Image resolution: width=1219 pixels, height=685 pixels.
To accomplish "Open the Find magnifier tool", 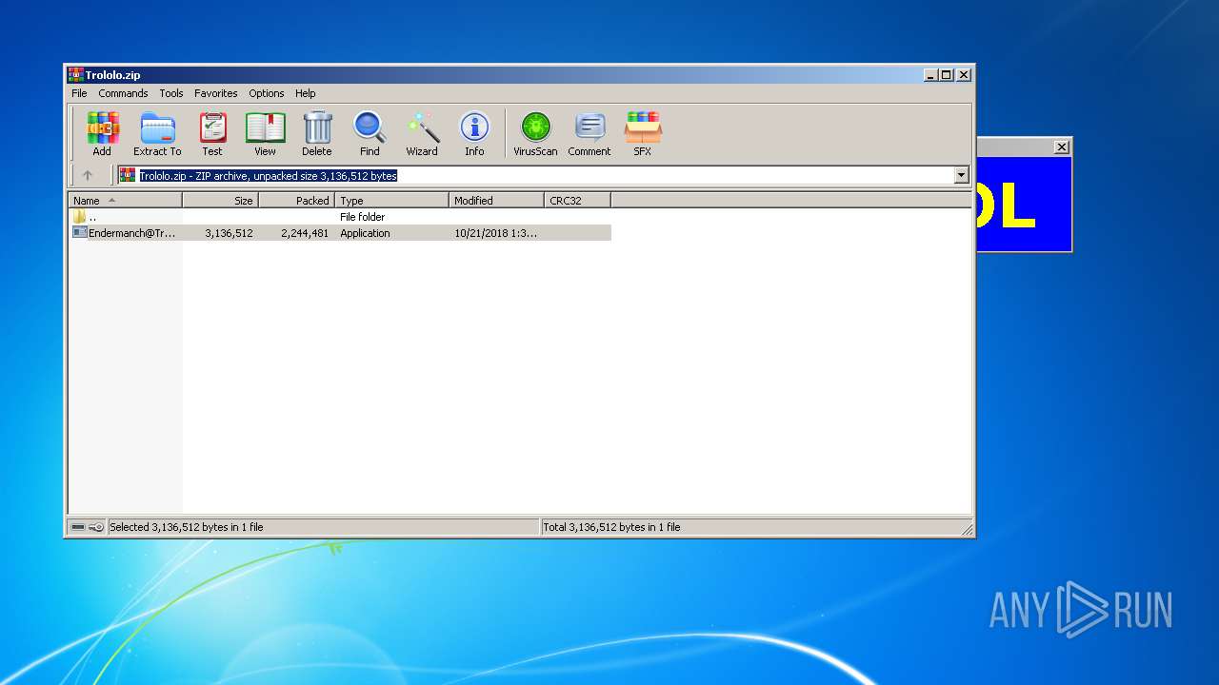I will click(370, 134).
